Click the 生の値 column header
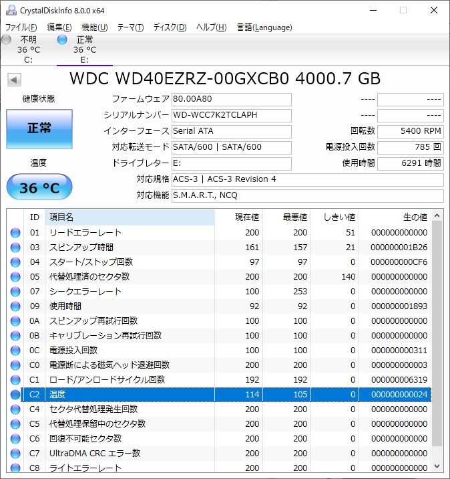Image resolution: width=450 pixels, height=479 pixels. [x=395, y=217]
